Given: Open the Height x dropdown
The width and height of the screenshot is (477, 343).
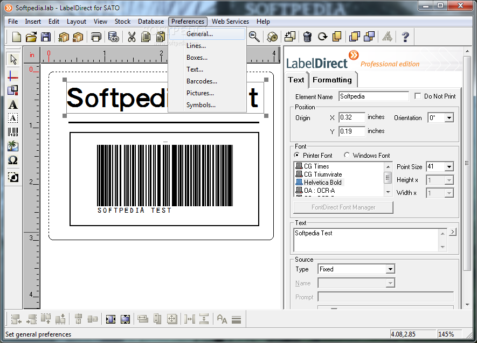Looking at the screenshot, I should point(449,180).
